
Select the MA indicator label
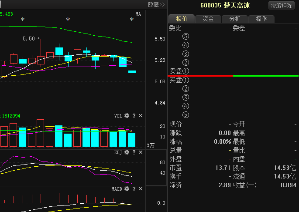(x=138, y=14)
